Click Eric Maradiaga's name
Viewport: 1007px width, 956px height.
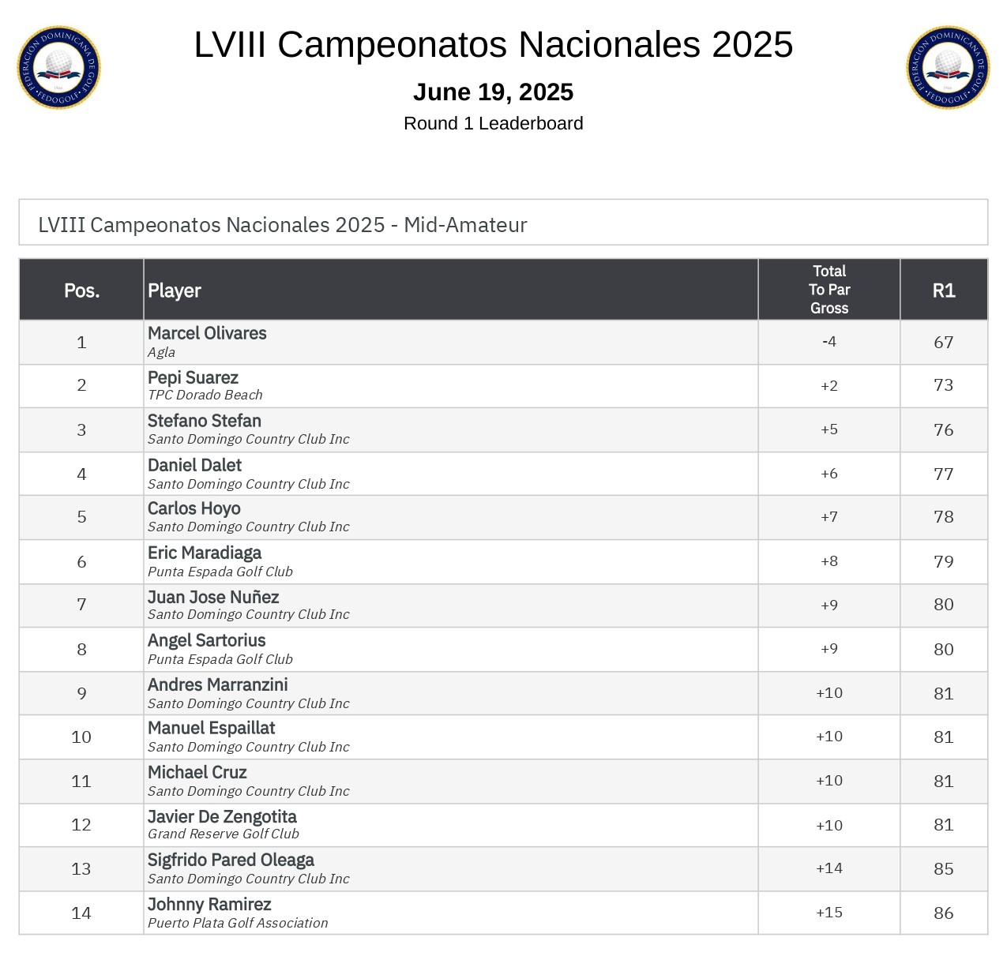(x=204, y=553)
